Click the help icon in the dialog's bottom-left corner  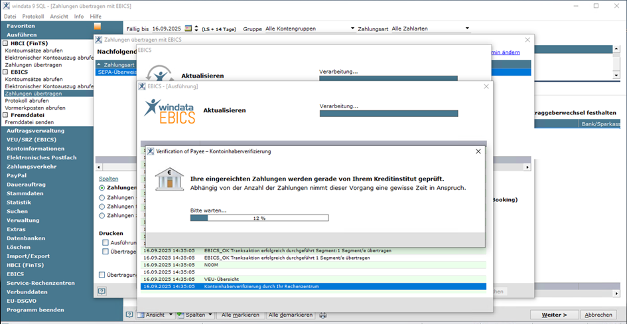(x=102, y=291)
